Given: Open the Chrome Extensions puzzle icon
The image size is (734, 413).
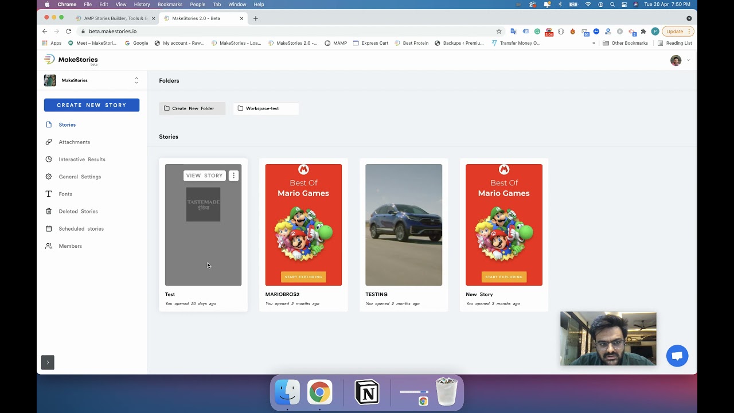Looking at the screenshot, I should pos(643,32).
